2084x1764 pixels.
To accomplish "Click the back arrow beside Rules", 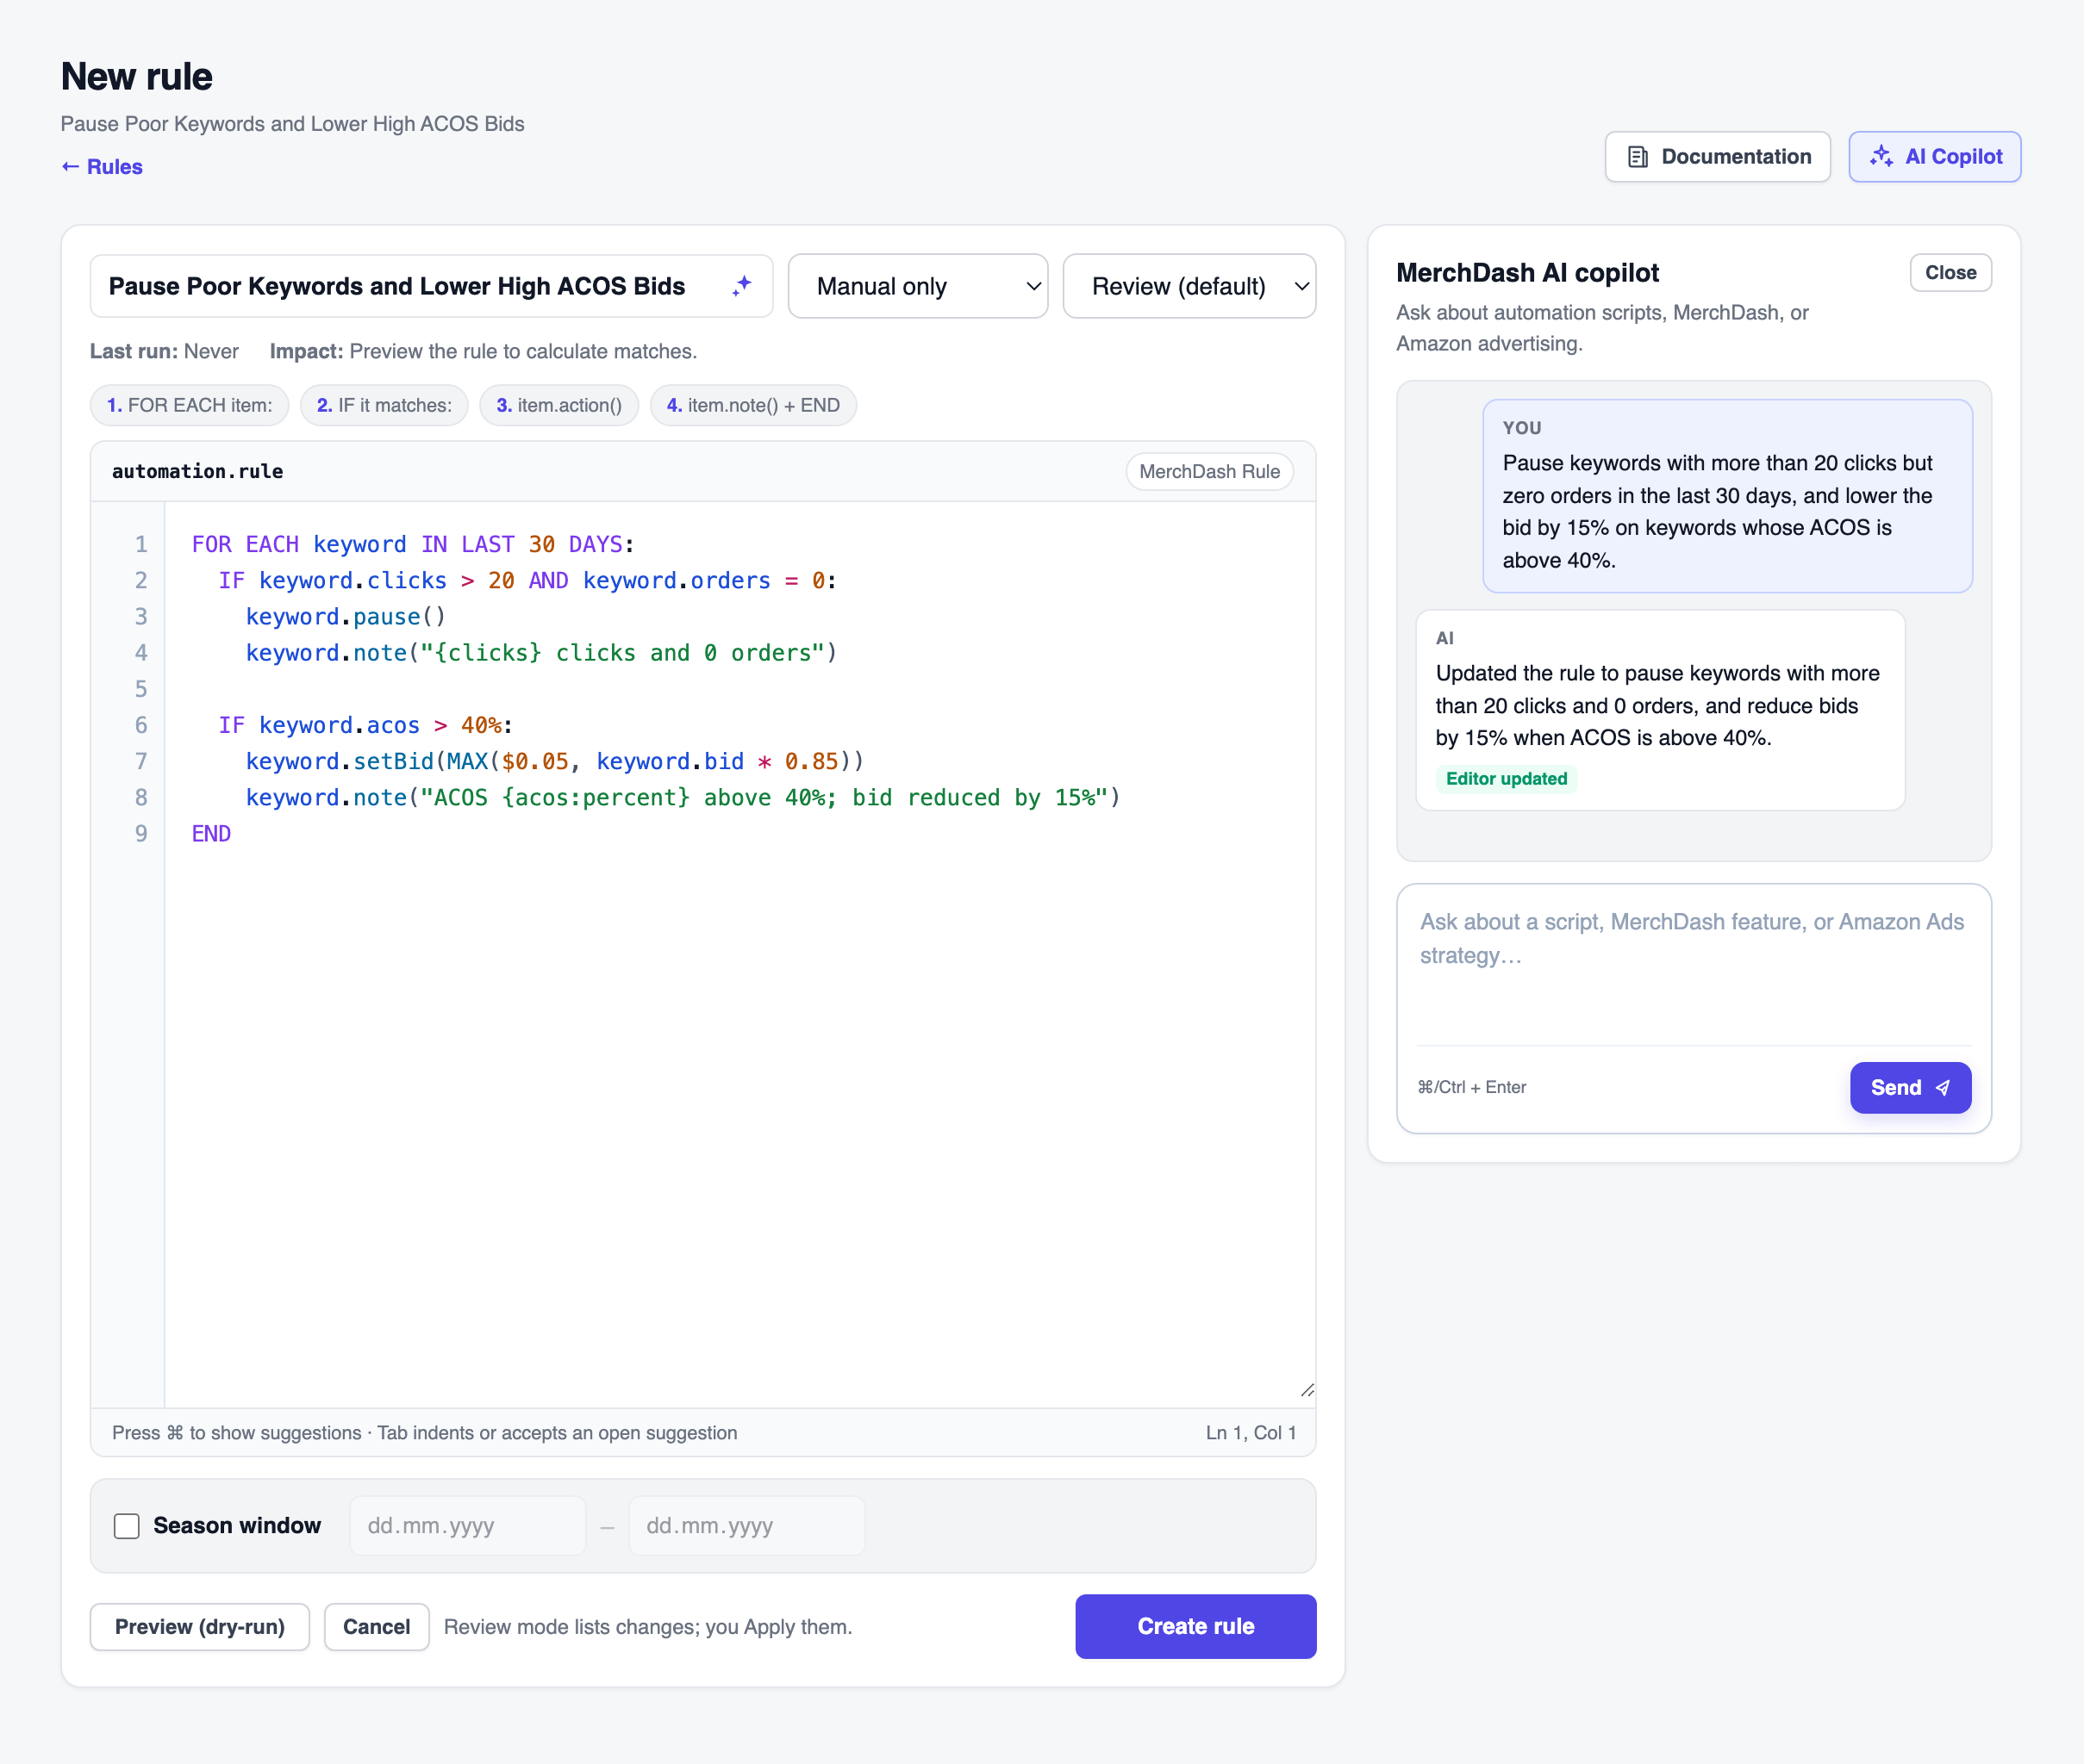I will coord(70,166).
